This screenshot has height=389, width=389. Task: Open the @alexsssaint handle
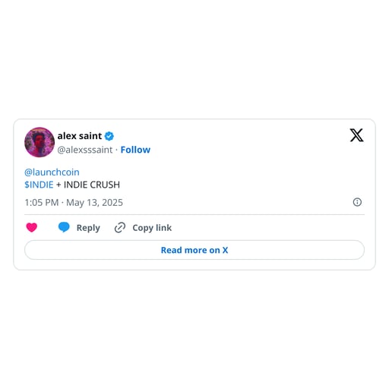85,150
